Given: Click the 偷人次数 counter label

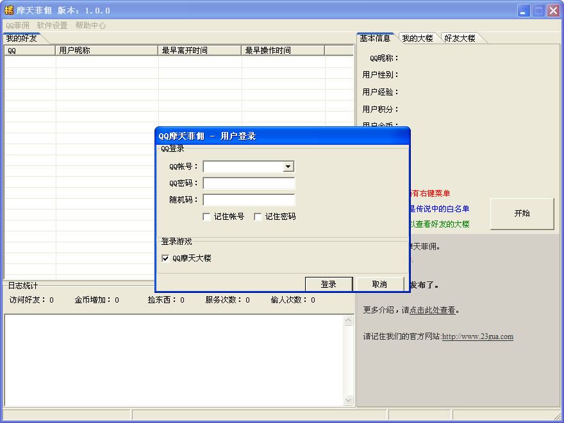Looking at the screenshot, I should pyautogui.click(x=289, y=300).
